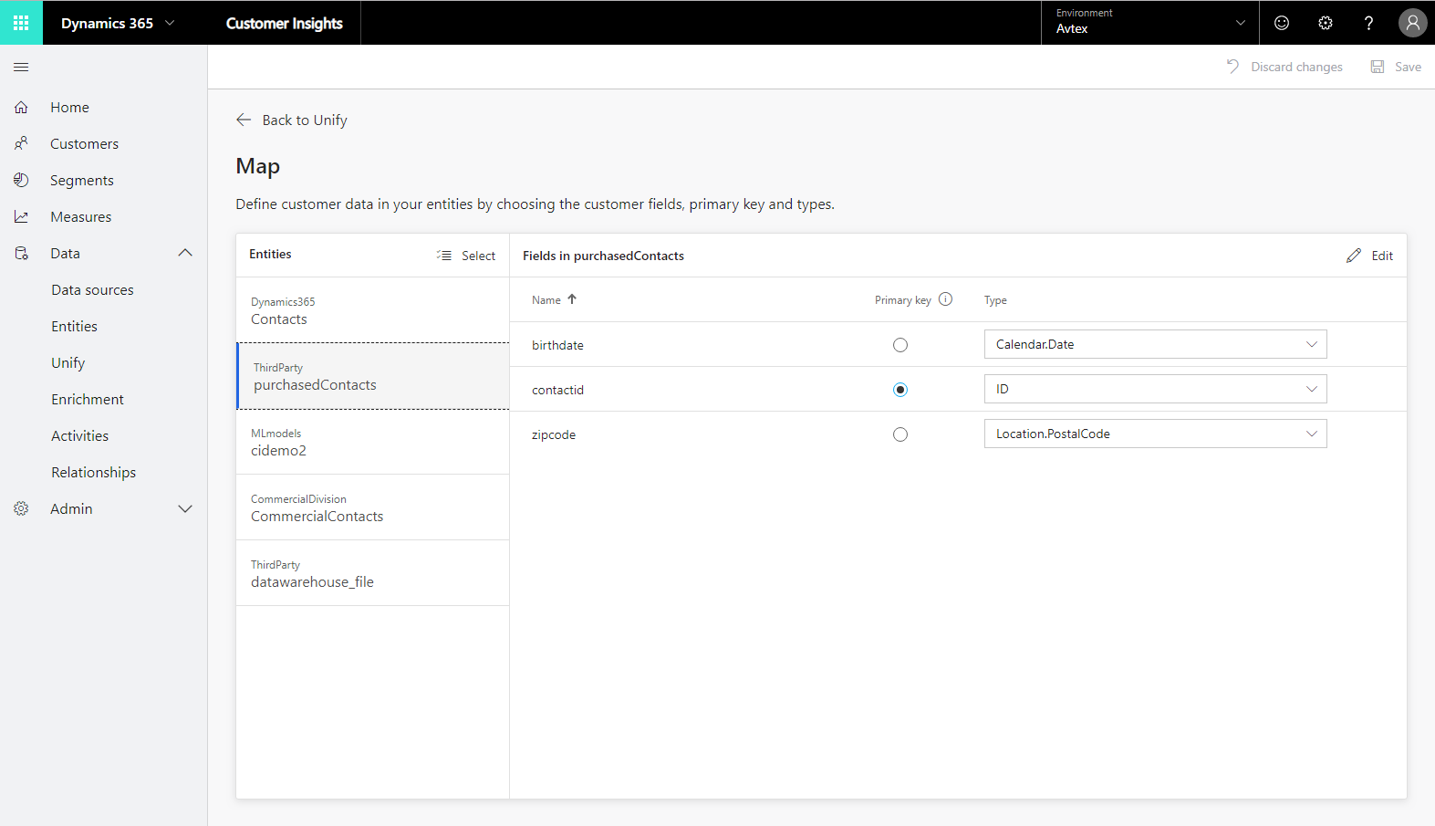The image size is (1435, 826).
Task: Click Customer Insights app title
Action: 284,23
